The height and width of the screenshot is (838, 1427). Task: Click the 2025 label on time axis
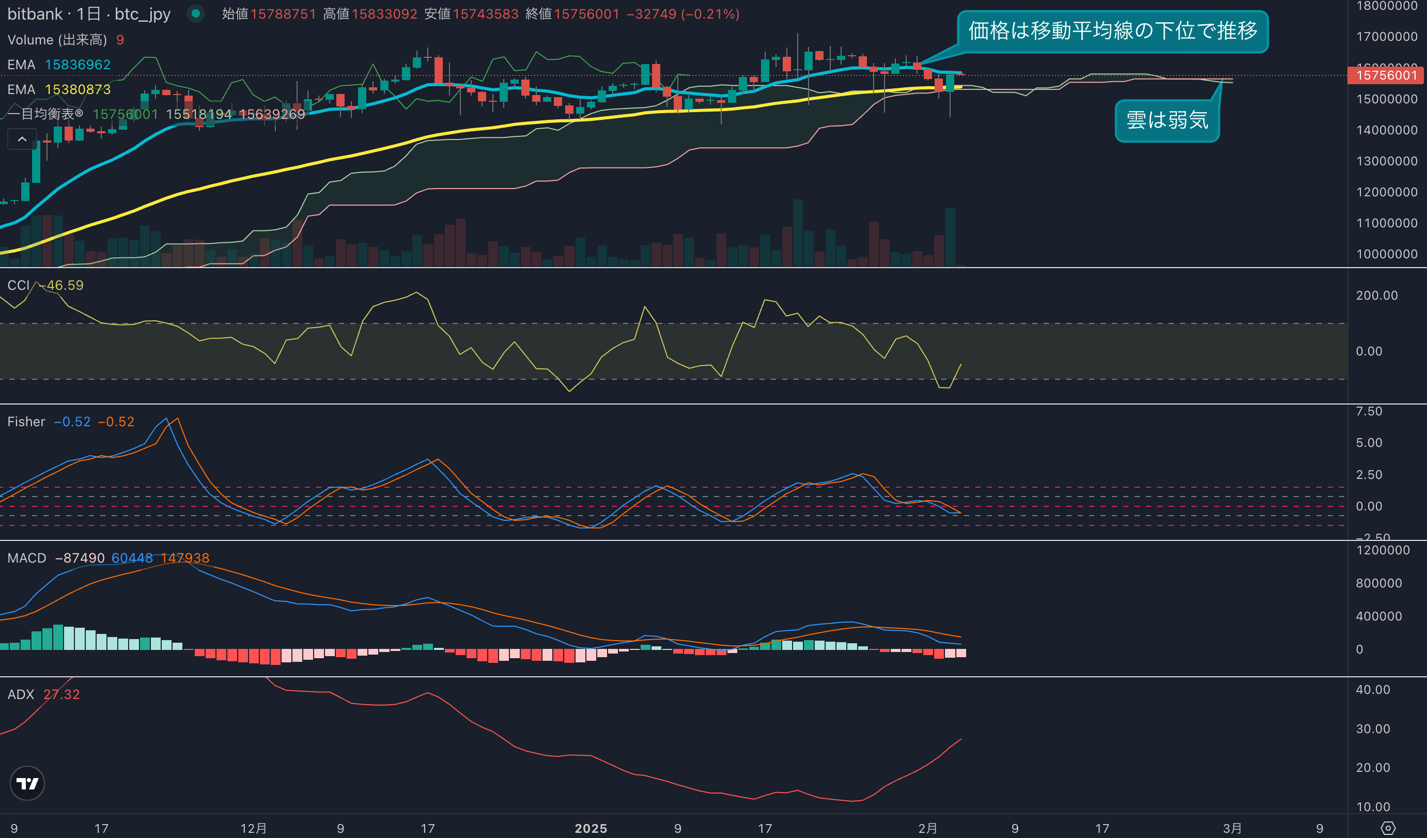(591, 828)
